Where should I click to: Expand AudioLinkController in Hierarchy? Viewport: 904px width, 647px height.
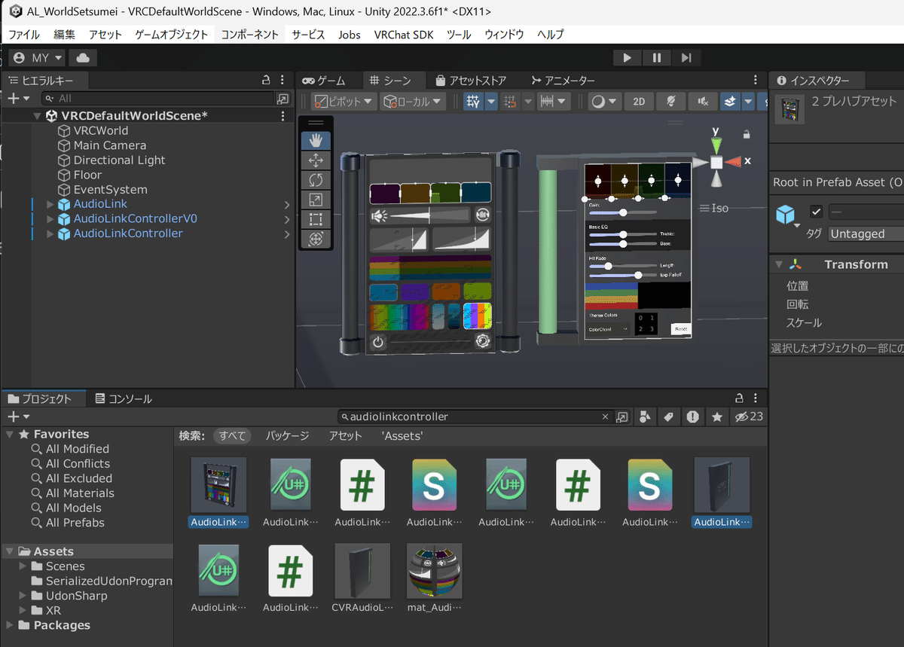point(50,234)
